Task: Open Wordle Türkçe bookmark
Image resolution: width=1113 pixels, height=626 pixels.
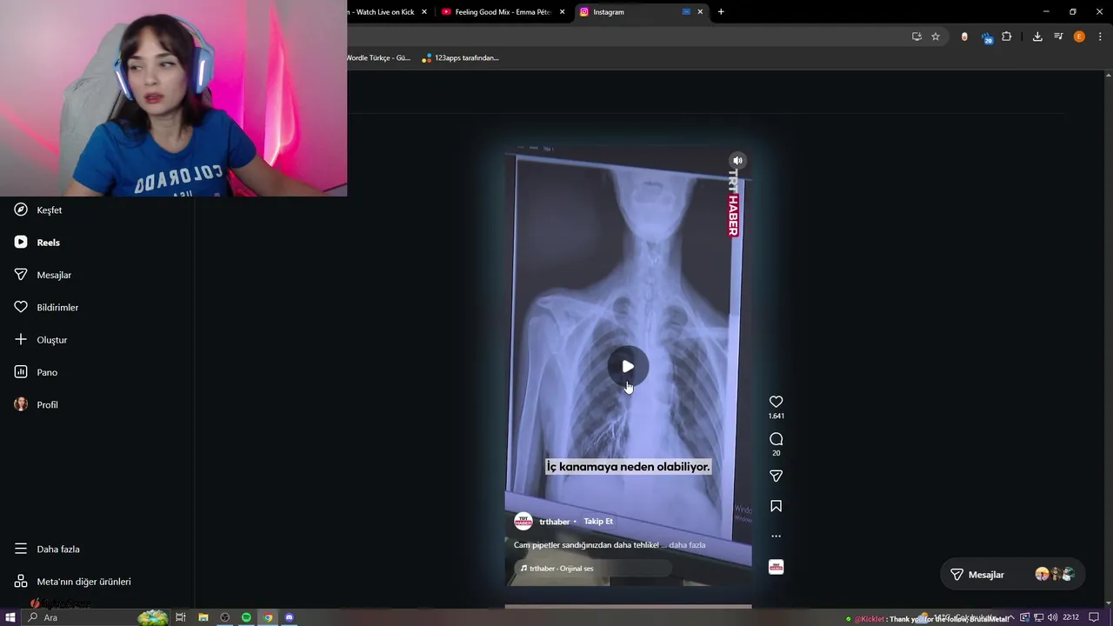Action: coord(379,58)
